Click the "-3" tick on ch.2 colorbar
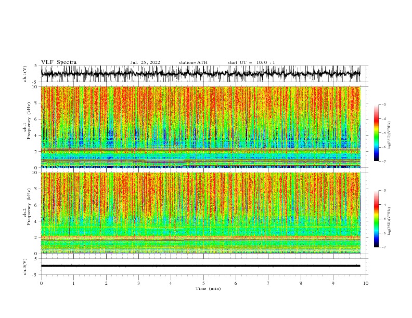Image resolution: width=412 pixels, height=318 pixels. point(384,191)
